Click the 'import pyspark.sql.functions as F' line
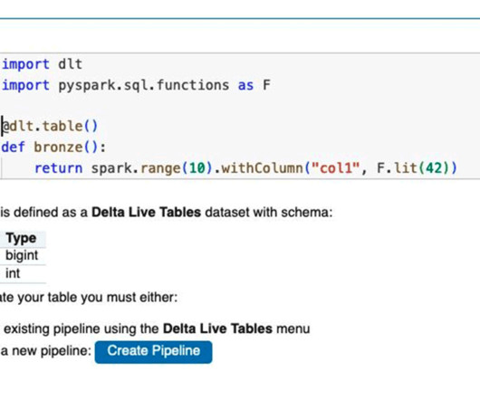The width and height of the screenshot is (480, 400). (x=136, y=85)
